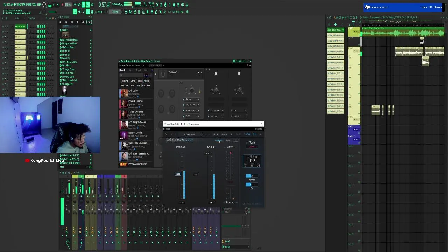448x252 pixels.
Task: Toggle the L4 Upward switch
Action: pos(230,202)
